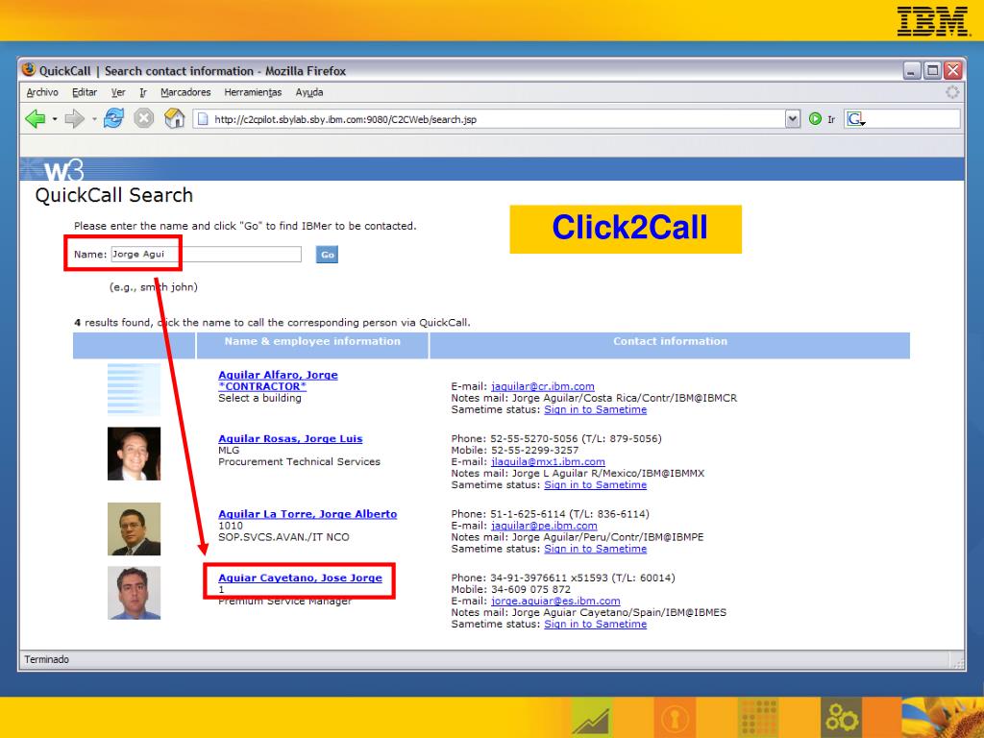Call Aguiar Cayetano, Jose Jorge
Image resolution: width=984 pixels, height=738 pixels.
pyautogui.click(x=300, y=578)
